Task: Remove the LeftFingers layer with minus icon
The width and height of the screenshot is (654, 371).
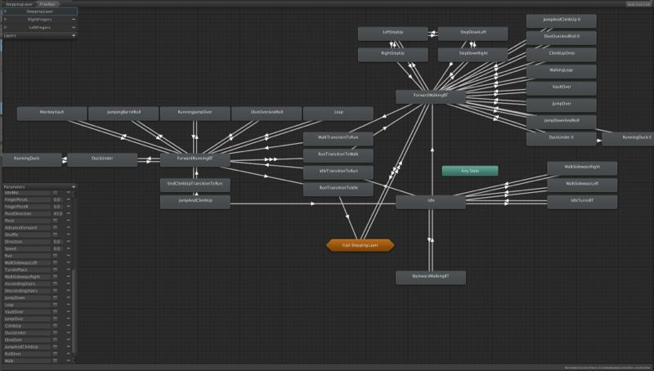Action: pyautogui.click(x=74, y=28)
